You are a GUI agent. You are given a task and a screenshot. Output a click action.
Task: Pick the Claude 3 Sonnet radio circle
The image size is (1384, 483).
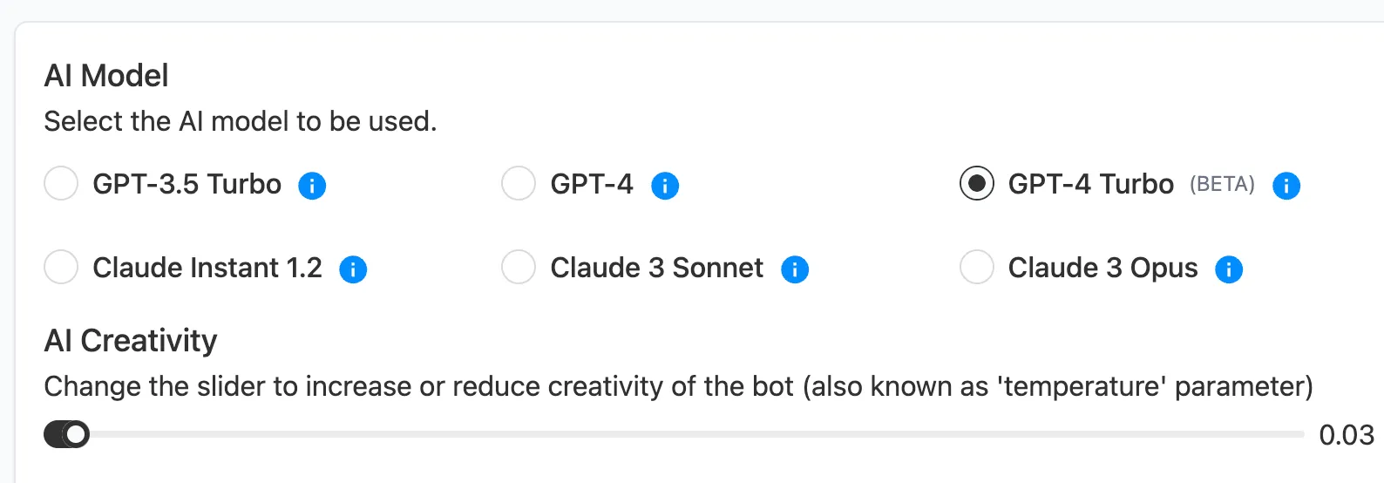tap(519, 267)
